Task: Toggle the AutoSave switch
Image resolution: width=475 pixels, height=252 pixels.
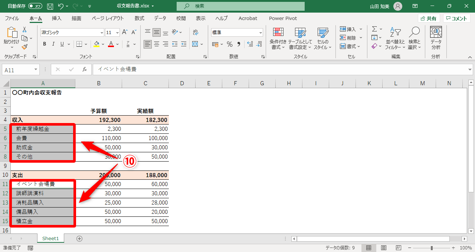Action: (35, 6)
